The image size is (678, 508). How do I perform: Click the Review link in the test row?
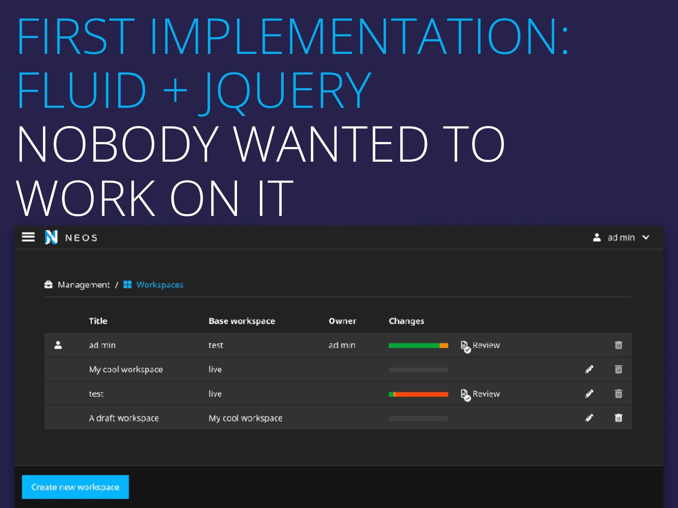click(486, 394)
